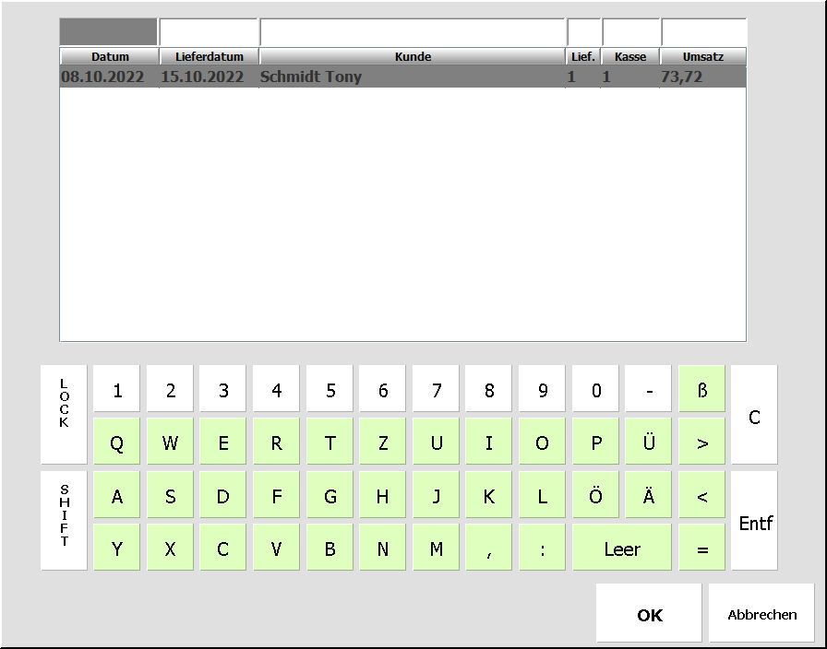827x649 pixels.
Task: Click the Abbrechen cancel button
Action: click(x=761, y=614)
